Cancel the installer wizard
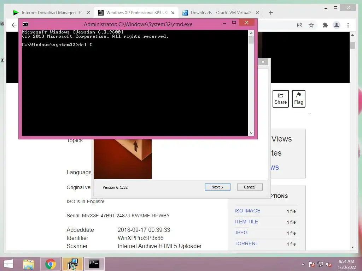This screenshot has width=362, height=271. coord(250,187)
